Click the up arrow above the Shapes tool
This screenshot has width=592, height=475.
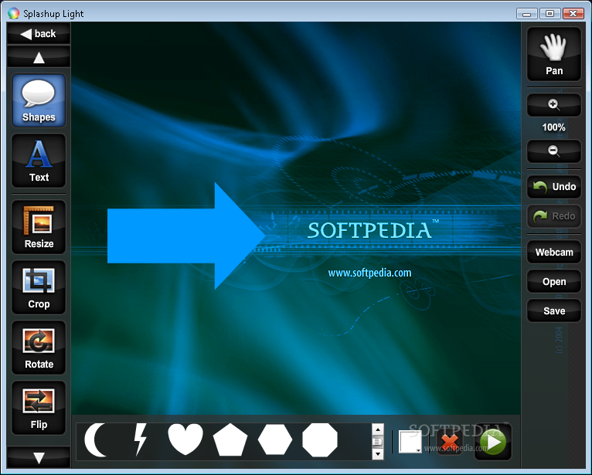[x=39, y=57]
